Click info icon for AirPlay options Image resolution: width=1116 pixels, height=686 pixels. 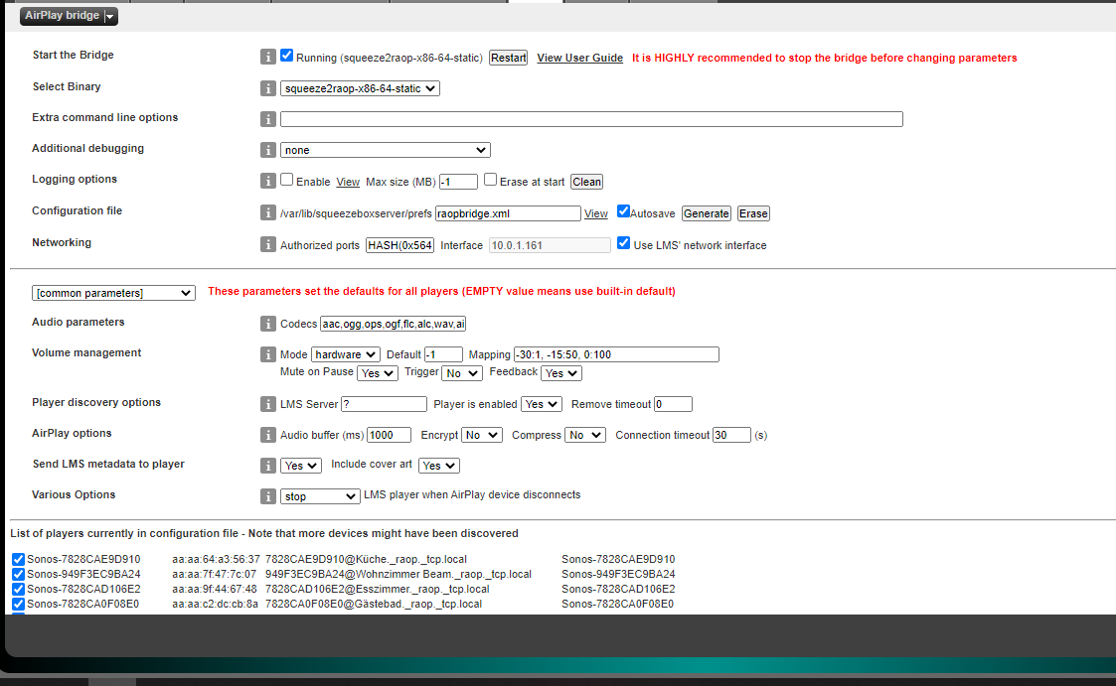point(267,435)
